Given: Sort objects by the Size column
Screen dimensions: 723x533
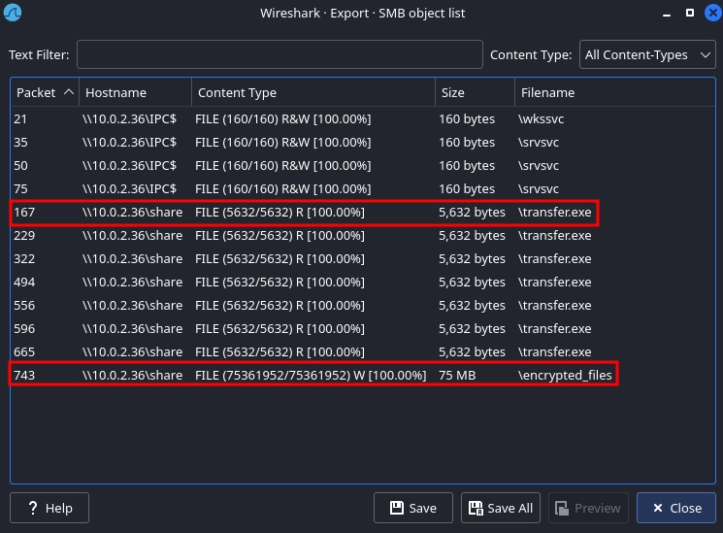Looking at the screenshot, I should click(x=474, y=92).
